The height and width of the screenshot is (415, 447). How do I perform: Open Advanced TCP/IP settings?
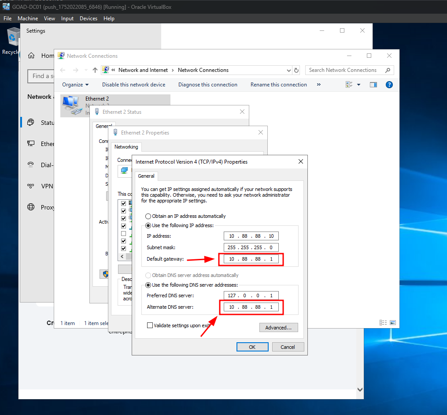278,328
